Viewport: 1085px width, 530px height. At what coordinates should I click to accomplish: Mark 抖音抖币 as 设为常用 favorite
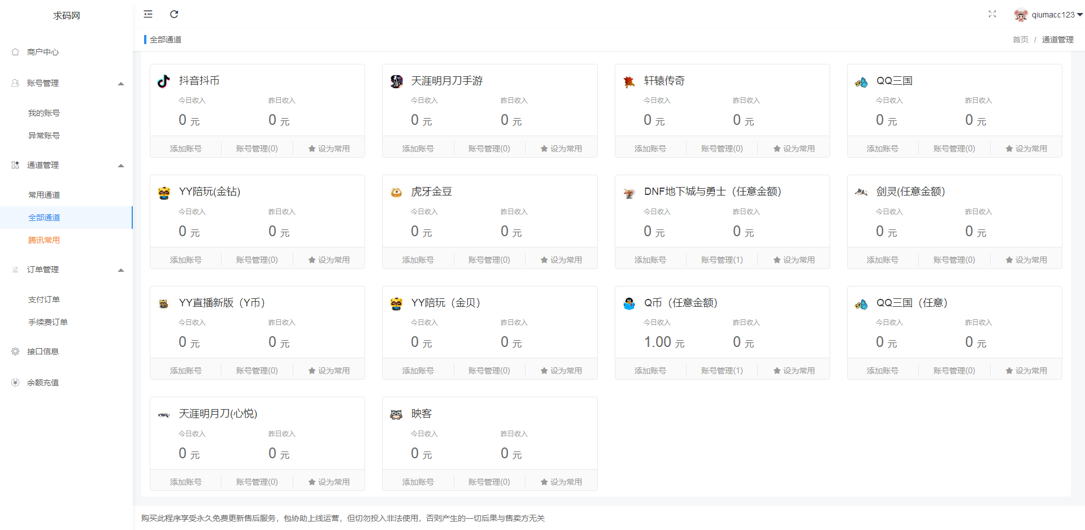329,149
